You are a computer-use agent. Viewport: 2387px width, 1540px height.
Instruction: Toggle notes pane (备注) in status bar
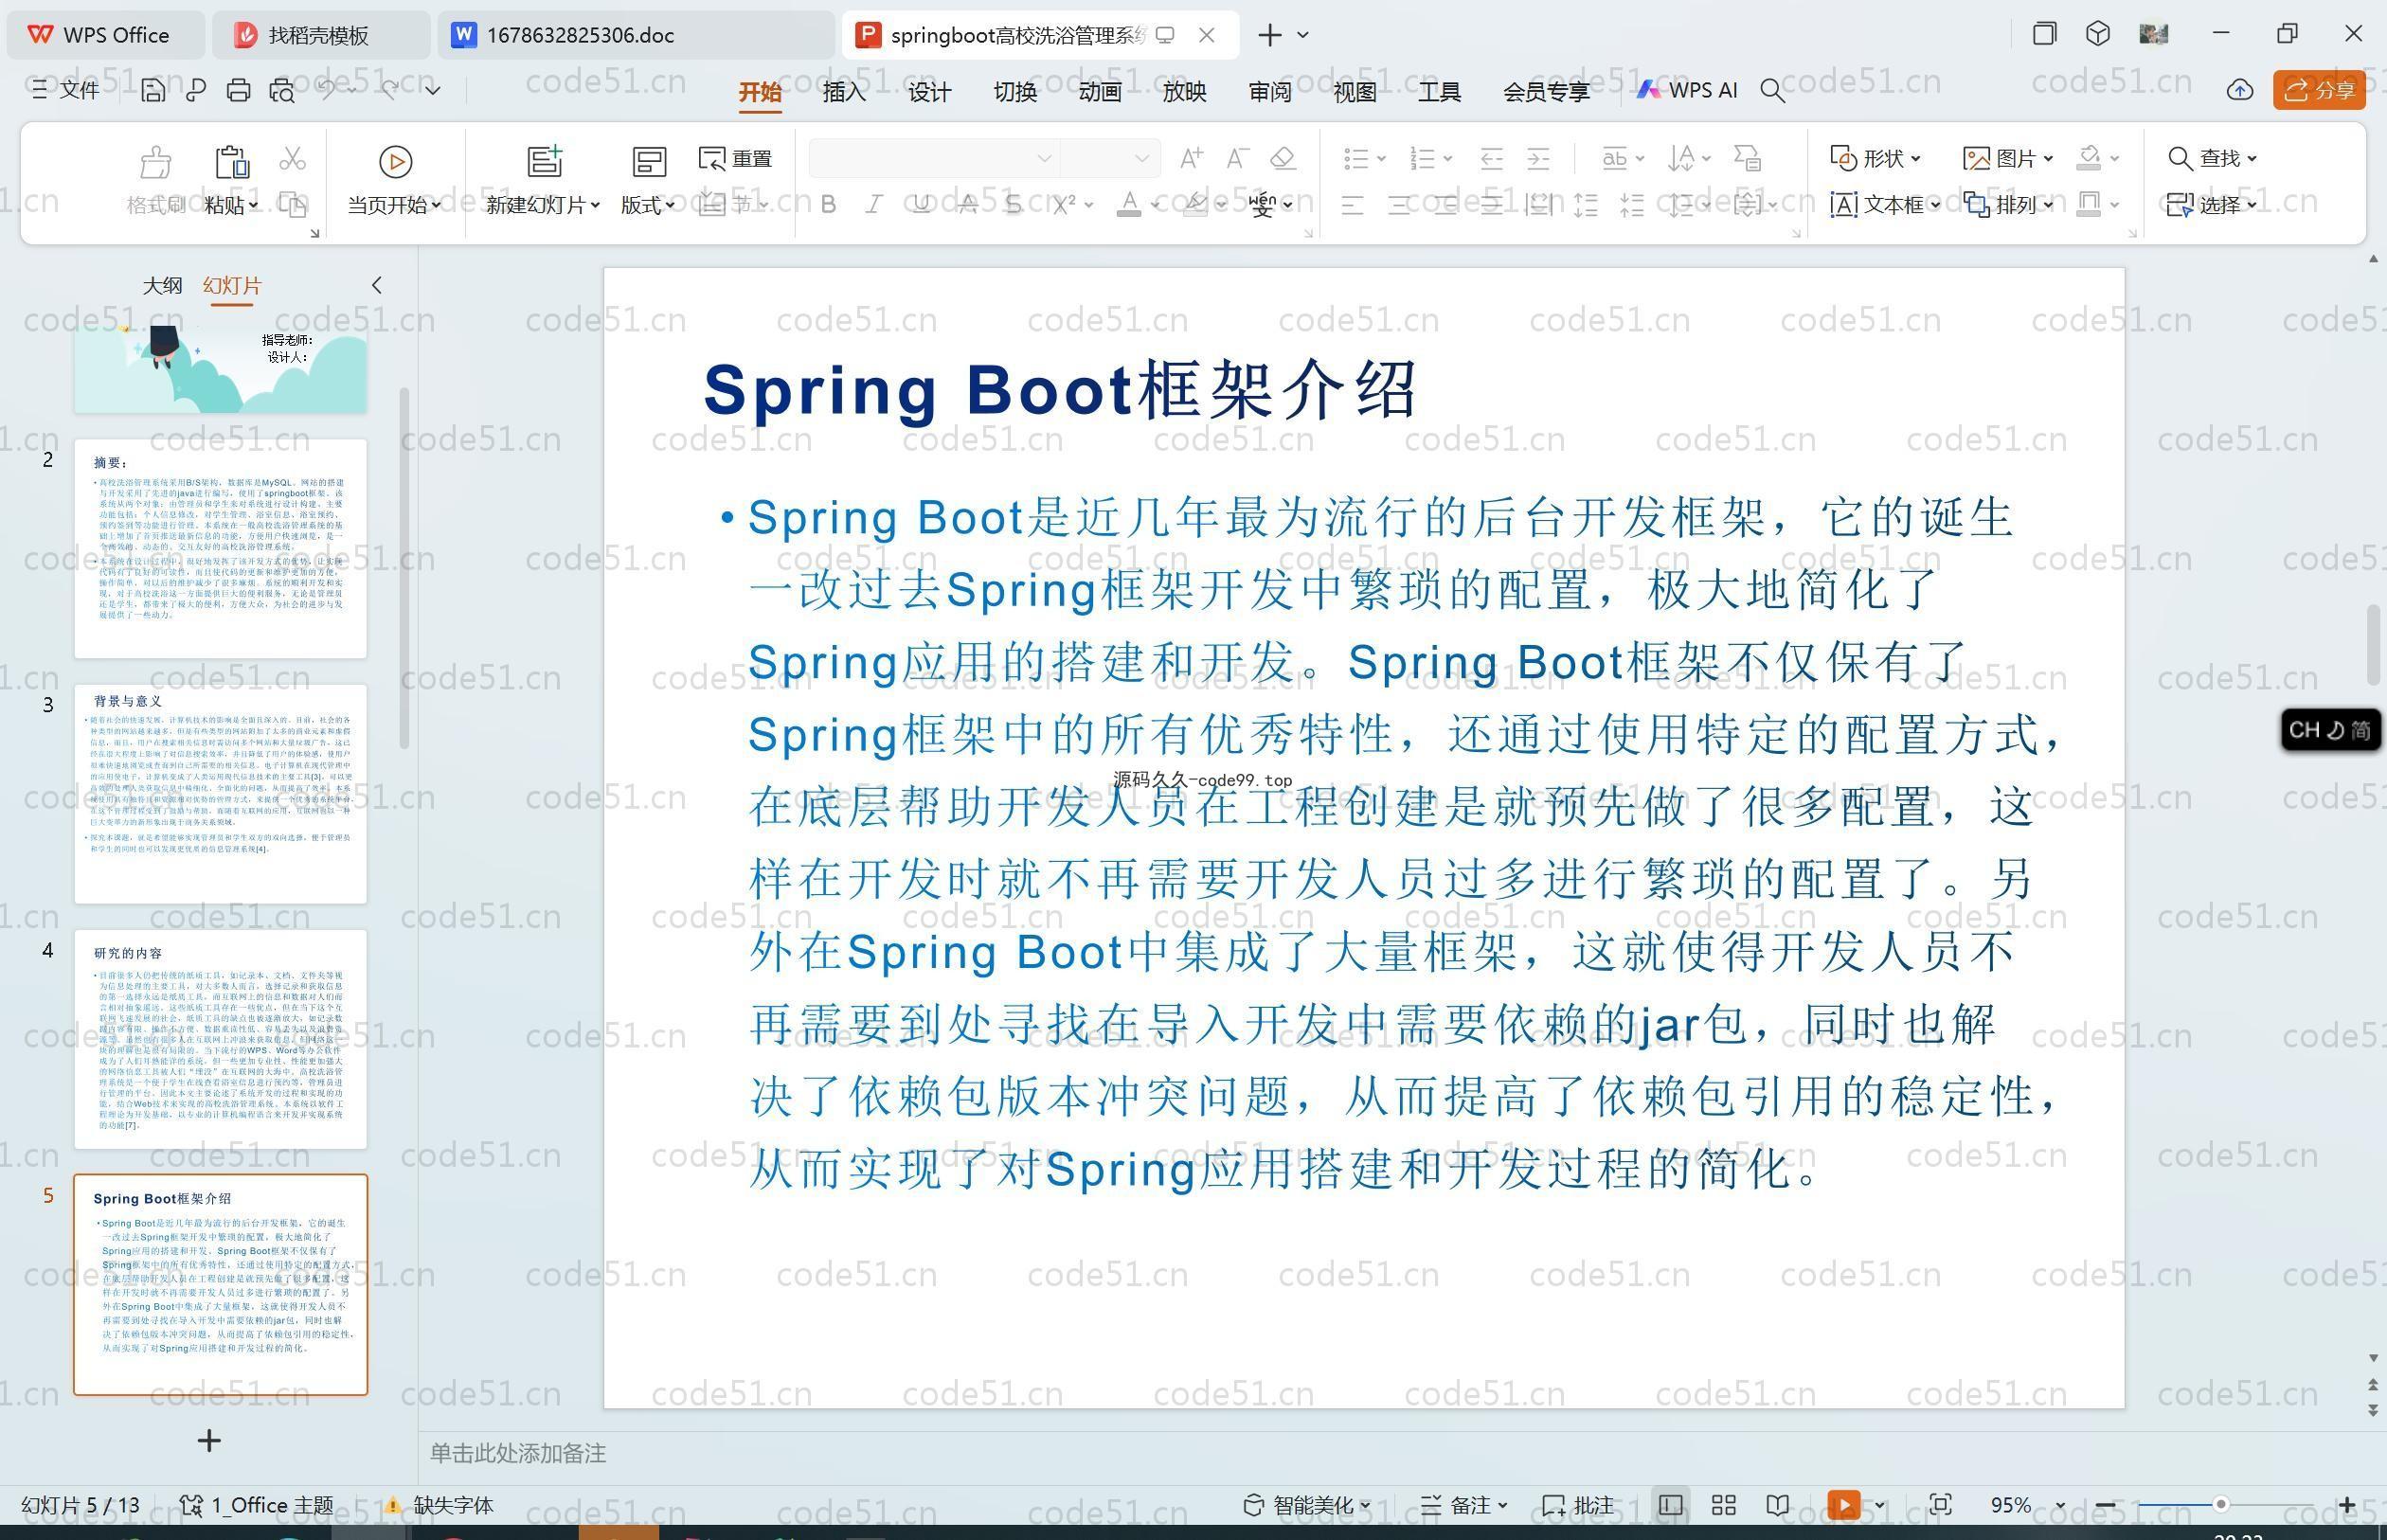(x=1464, y=1505)
